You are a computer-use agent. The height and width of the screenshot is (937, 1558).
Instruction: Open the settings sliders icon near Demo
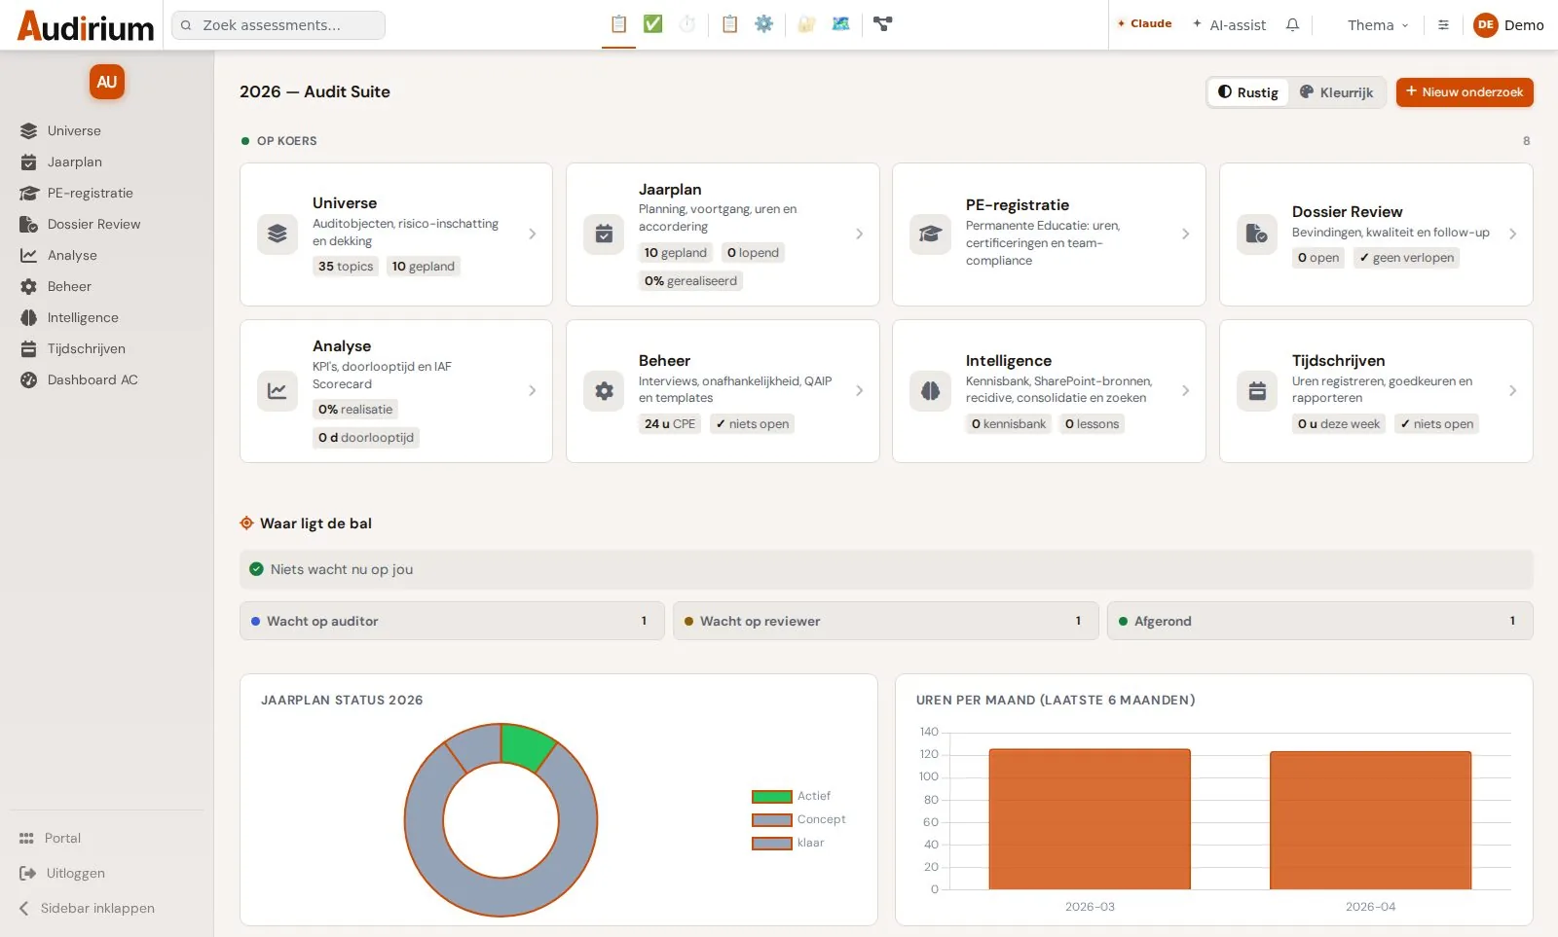1443,25
